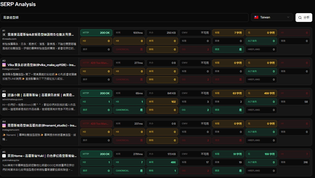This screenshot has width=315, height=178.
Task: Click the 237ms time cell
Action: [x=129, y=124]
